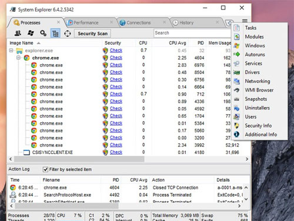
Task: Click the WMI Browser menu icon
Action: coord(236,90)
